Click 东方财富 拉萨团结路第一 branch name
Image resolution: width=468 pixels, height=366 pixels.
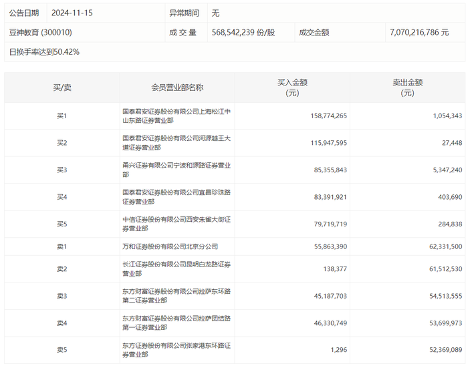coord(177,323)
